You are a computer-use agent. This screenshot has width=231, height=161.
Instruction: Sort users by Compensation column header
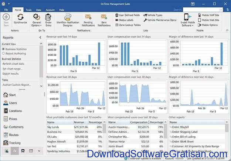point(139,122)
